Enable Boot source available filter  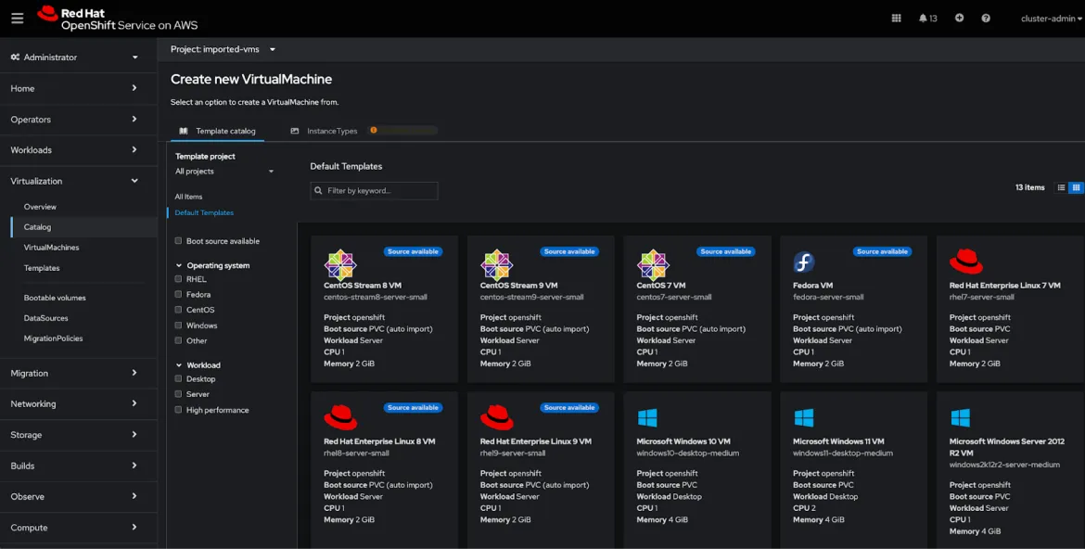[179, 241]
